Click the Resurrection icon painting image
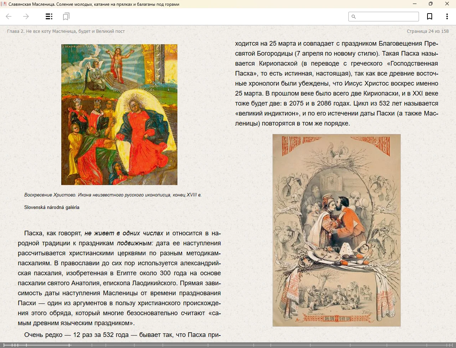 point(119,114)
